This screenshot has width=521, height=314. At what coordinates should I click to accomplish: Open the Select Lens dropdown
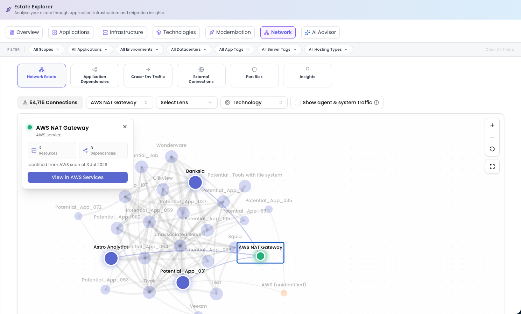click(187, 102)
